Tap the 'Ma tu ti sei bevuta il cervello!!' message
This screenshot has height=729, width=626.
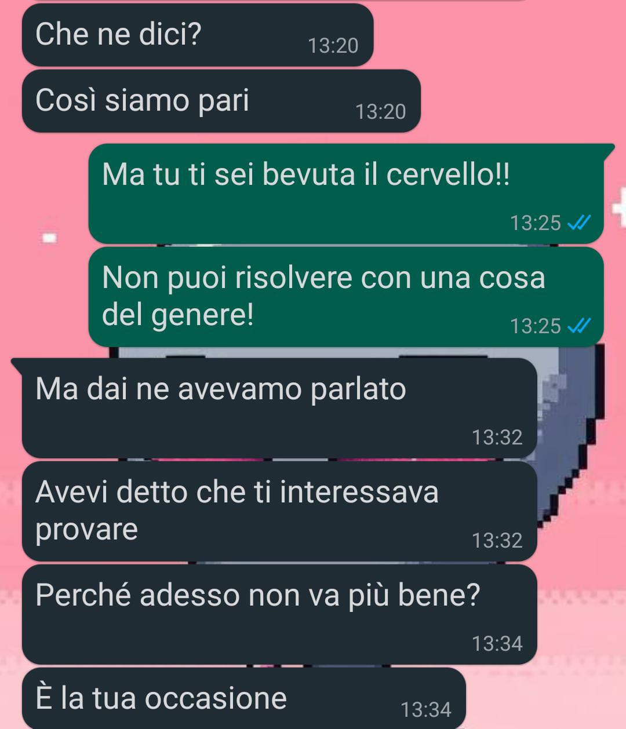pyautogui.click(x=346, y=194)
